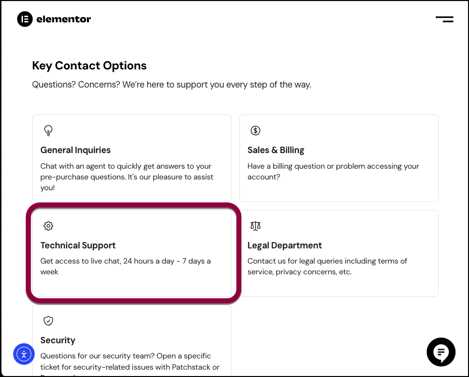
Task: Click the elementor wordmark text
Action: pos(64,20)
